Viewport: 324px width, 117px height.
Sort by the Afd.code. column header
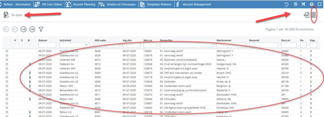click(x=101, y=41)
